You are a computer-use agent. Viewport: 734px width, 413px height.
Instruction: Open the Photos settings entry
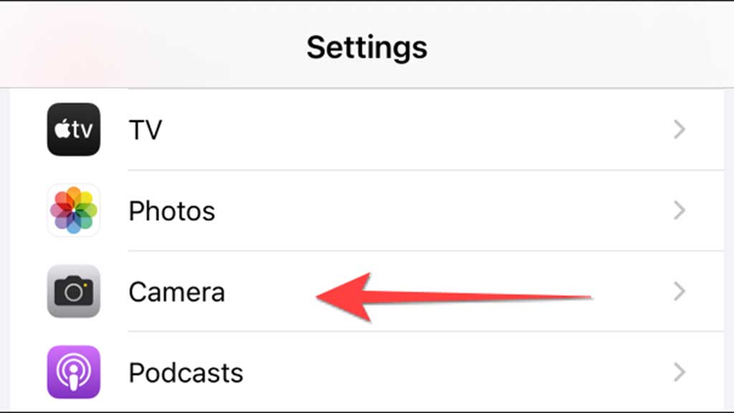click(171, 211)
